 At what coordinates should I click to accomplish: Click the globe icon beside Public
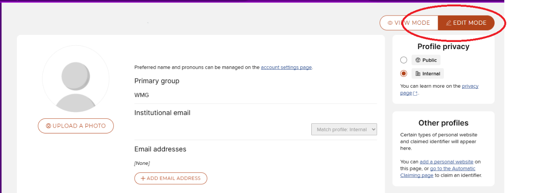(x=418, y=60)
